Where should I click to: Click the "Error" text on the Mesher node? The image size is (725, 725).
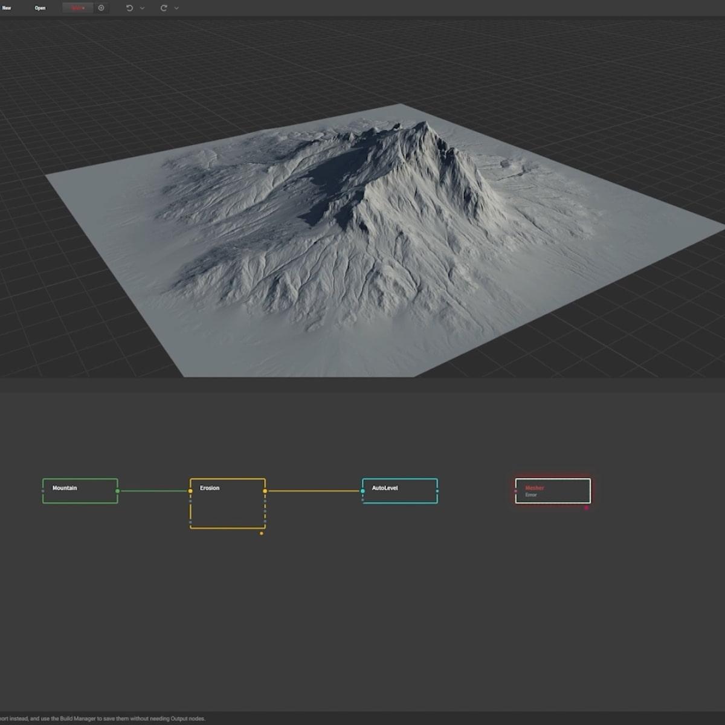pyautogui.click(x=531, y=495)
